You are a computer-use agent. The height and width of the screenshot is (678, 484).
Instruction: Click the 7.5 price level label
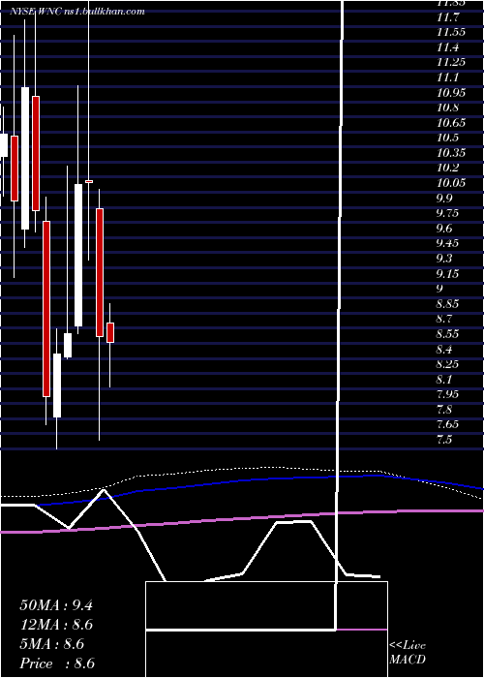[444, 440]
